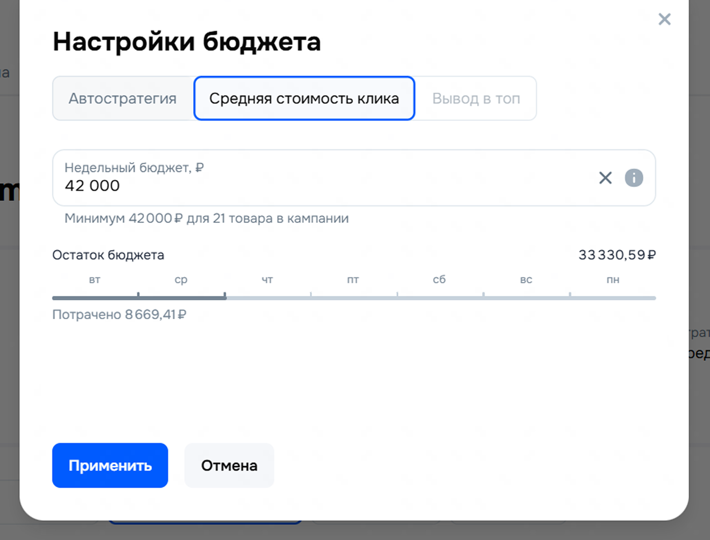
Task: Switch to the Автостратегия tab
Action: (123, 98)
